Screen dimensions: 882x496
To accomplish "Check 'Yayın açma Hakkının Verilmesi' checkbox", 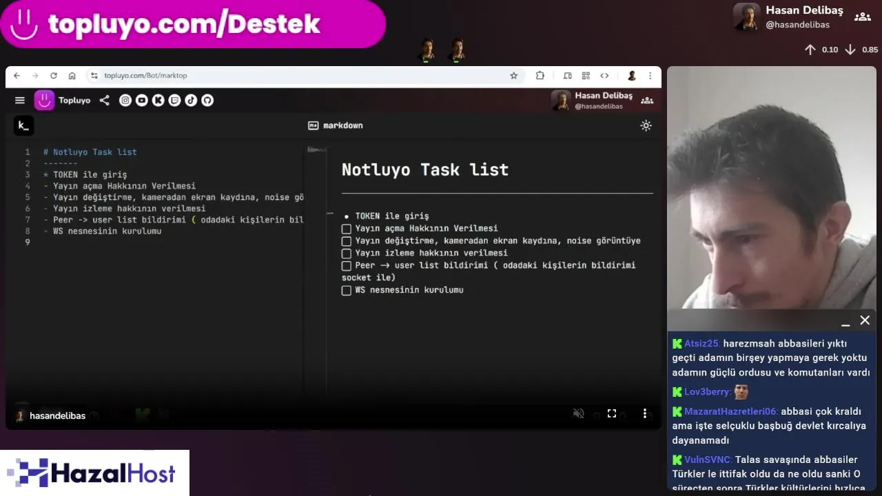I will coord(347,229).
